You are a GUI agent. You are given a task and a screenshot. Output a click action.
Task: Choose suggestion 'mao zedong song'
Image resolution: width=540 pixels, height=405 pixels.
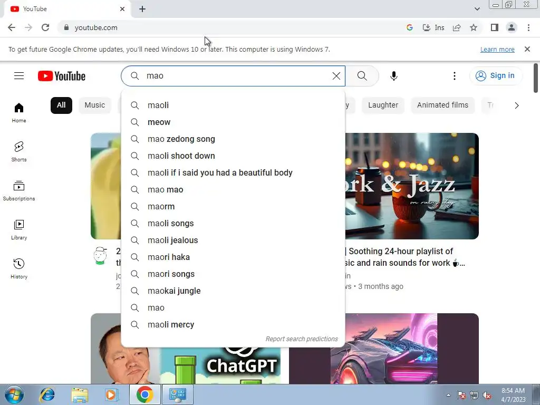point(233,139)
